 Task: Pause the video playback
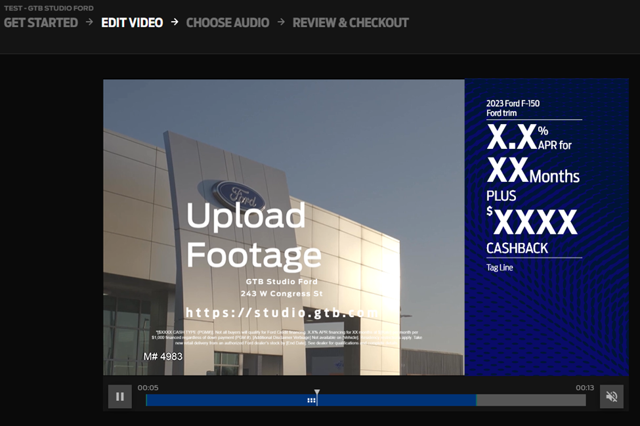coord(119,396)
